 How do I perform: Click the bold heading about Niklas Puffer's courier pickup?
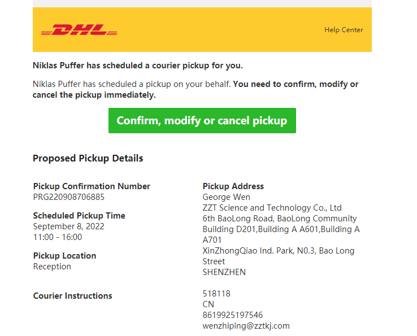[x=137, y=66]
